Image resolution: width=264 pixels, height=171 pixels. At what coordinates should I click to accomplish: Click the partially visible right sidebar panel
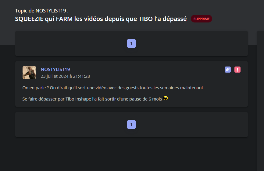point(260,101)
